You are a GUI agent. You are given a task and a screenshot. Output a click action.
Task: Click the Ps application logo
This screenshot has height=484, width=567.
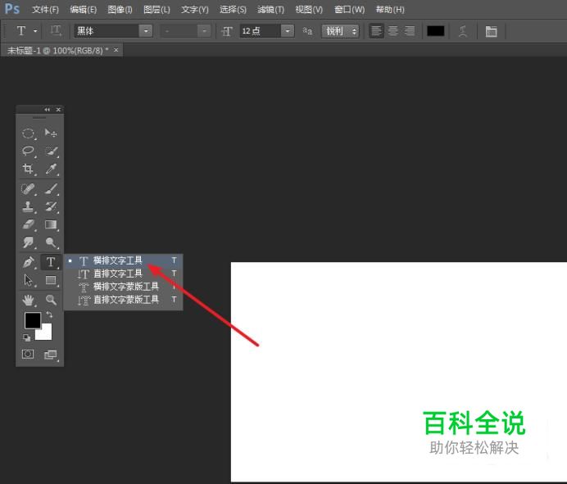(x=12, y=9)
